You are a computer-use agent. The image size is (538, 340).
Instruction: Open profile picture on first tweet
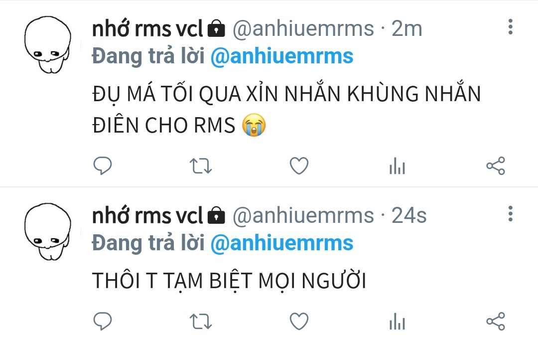(x=48, y=45)
